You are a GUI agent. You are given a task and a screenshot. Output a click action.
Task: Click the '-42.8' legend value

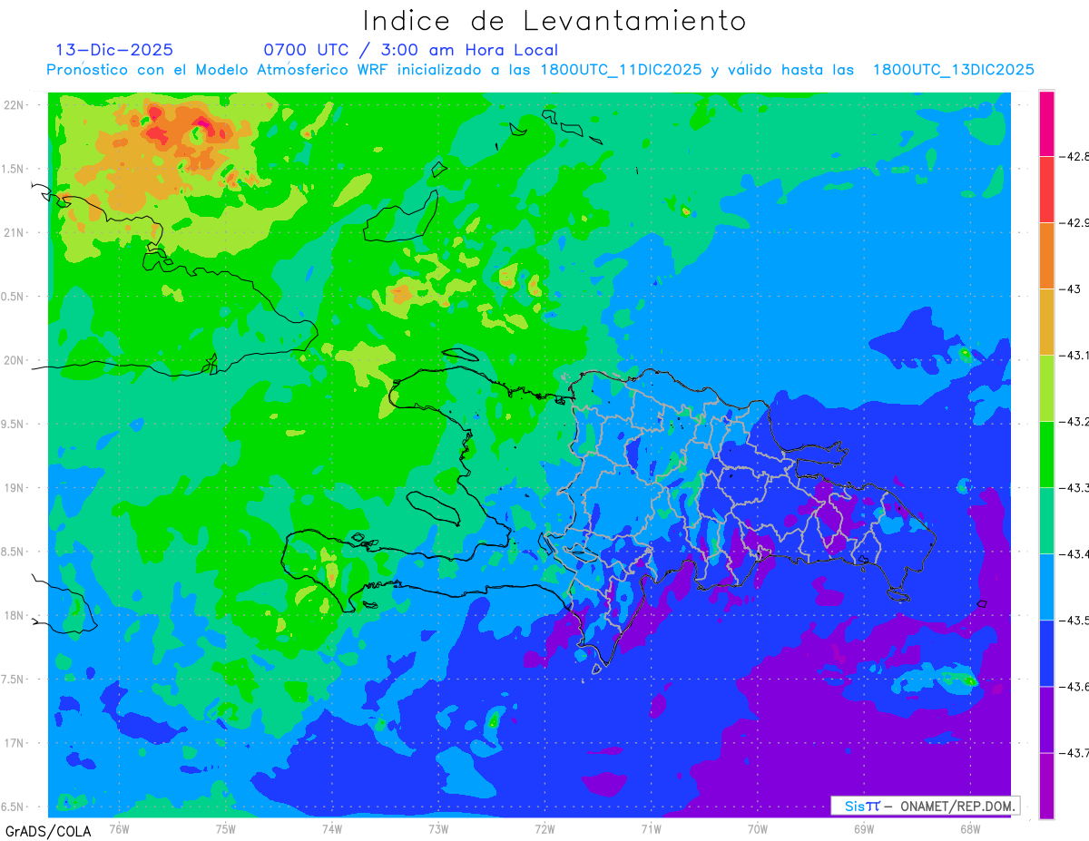(1074, 156)
